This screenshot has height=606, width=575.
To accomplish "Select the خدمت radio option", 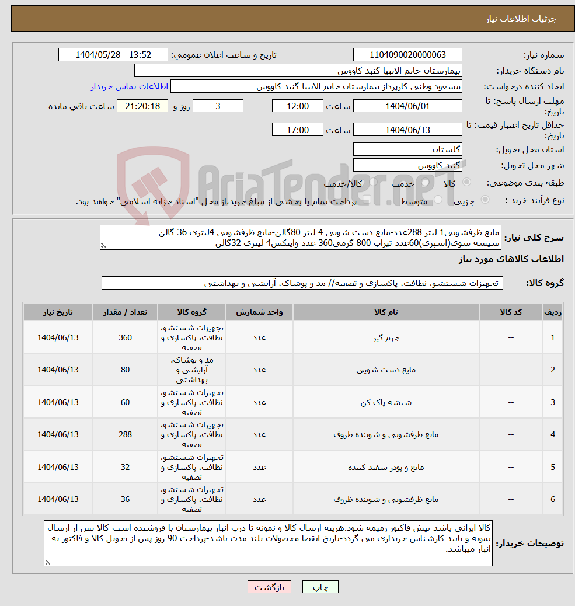I will [x=426, y=182].
